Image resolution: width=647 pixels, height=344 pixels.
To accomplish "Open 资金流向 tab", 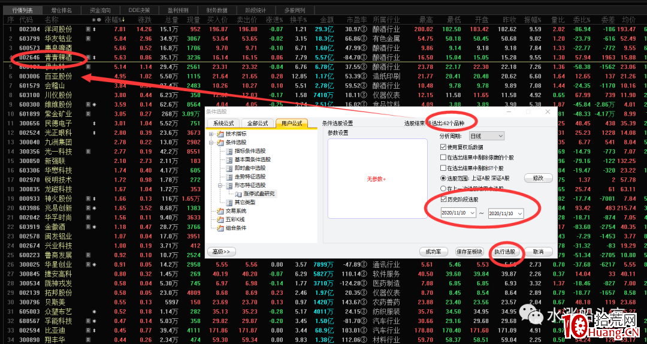I will point(99,10).
